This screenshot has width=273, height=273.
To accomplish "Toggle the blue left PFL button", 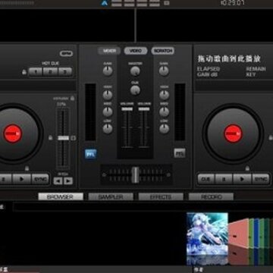I will pos(90,154).
